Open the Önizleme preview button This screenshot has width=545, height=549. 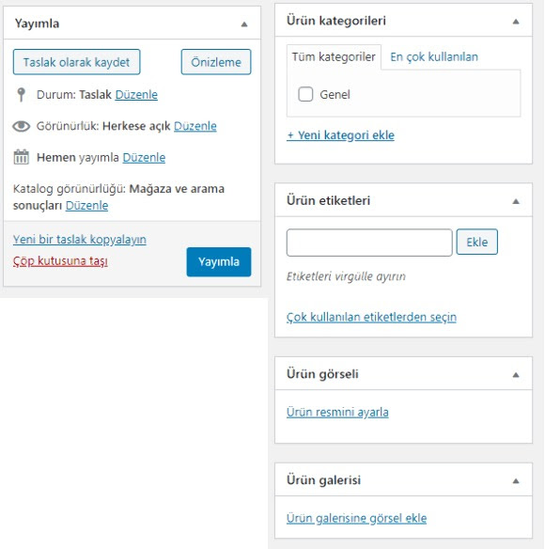(x=216, y=62)
